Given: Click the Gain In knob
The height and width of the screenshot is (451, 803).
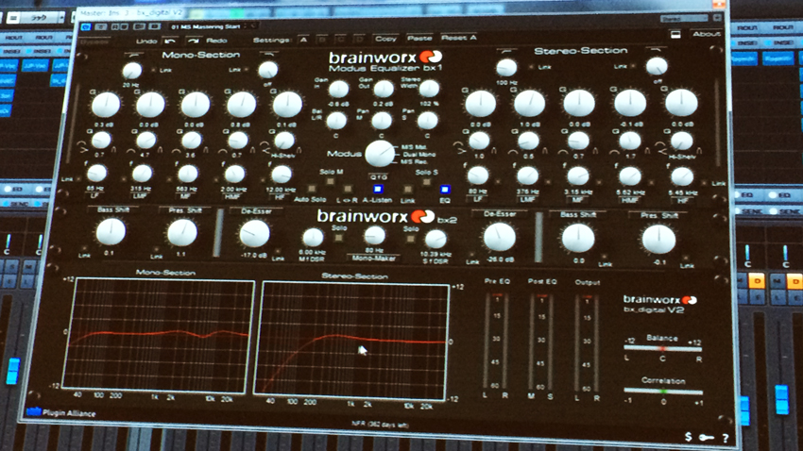Looking at the screenshot, I should coord(338,90).
